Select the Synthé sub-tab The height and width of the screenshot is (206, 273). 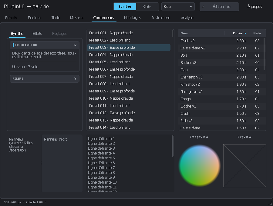click(17, 34)
